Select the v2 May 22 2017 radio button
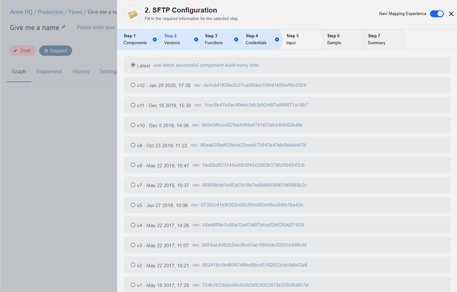457x292 pixels. pyautogui.click(x=133, y=265)
